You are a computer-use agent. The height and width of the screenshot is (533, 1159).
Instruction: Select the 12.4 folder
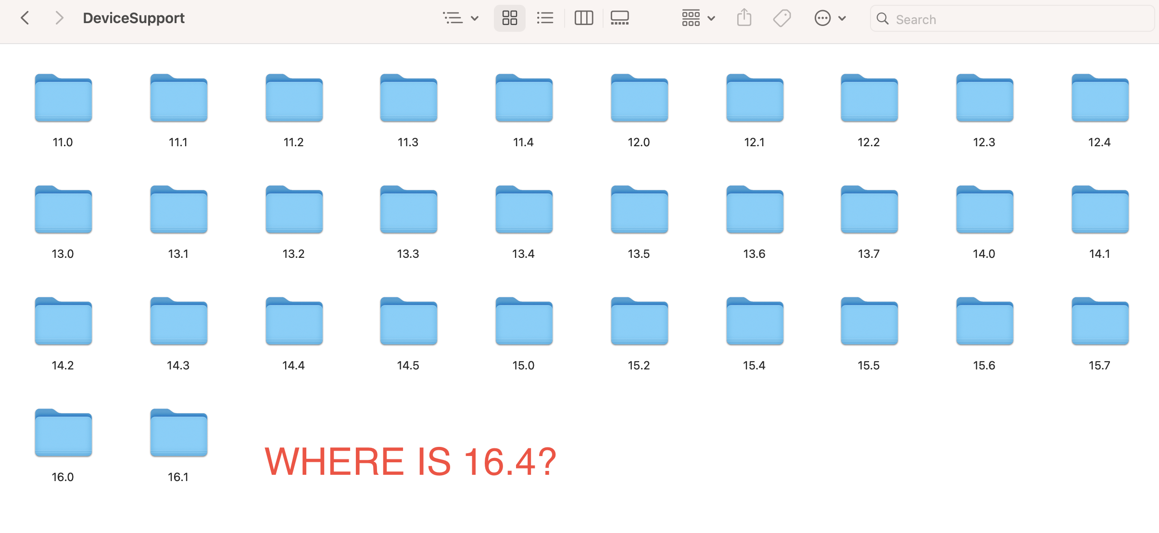tap(1100, 98)
